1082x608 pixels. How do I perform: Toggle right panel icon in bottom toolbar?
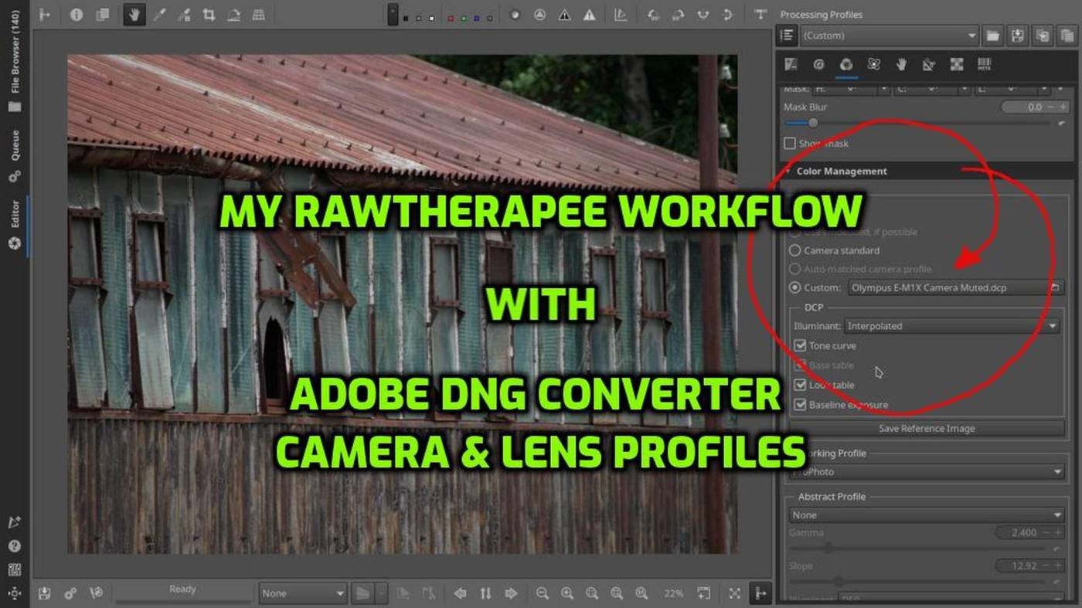[x=760, y=593]
